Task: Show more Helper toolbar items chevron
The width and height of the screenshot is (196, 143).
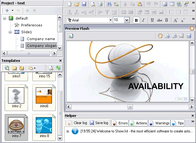Action: coord(193,121)
